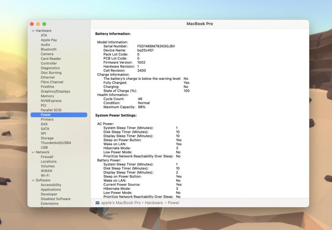Collapse the Software section chevron

33,180
